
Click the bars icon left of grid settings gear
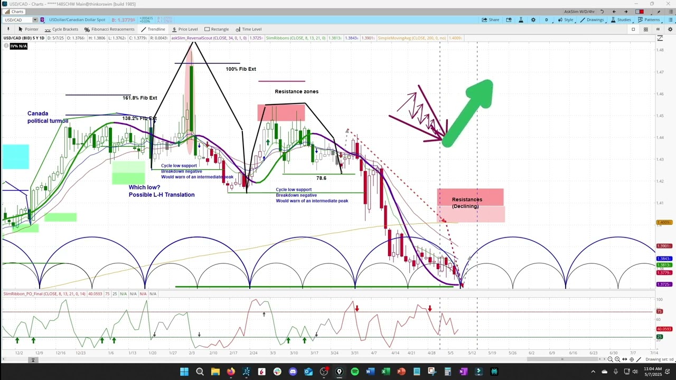coord(657,29)
